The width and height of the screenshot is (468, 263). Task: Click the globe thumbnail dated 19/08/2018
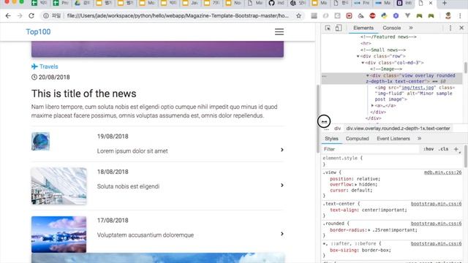41,141
